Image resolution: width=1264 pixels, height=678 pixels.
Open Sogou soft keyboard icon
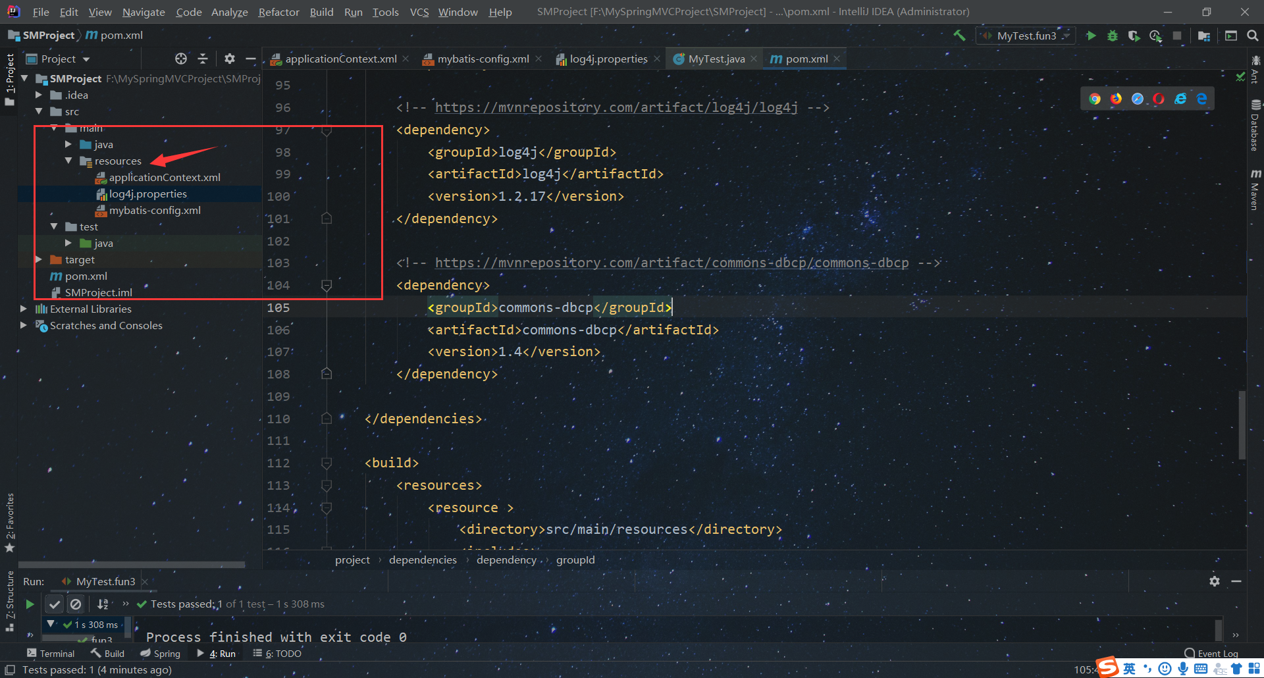1201,669
